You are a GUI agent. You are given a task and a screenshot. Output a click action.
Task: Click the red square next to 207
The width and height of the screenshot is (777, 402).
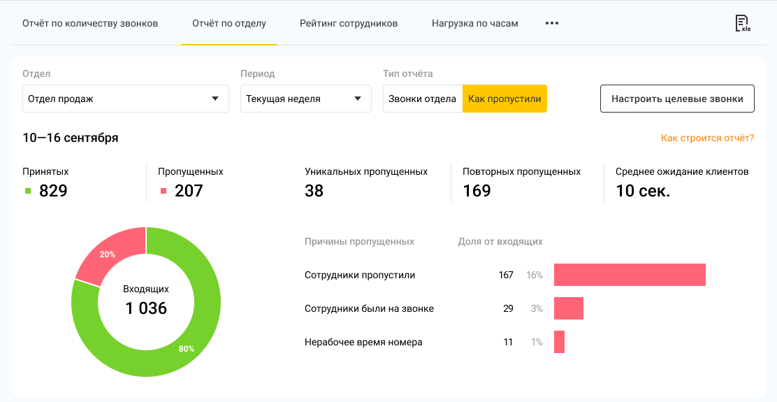pos(164,191)
